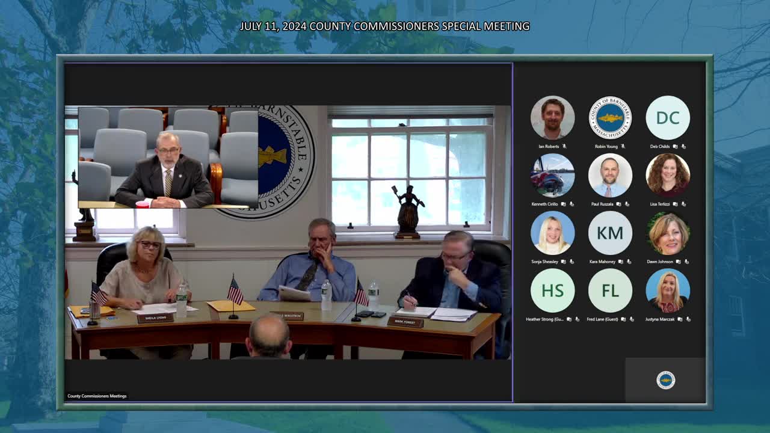This screenshot has height=433, width=770.
Task: Select the inset video of the man in tie
Action: coord(168,158)
